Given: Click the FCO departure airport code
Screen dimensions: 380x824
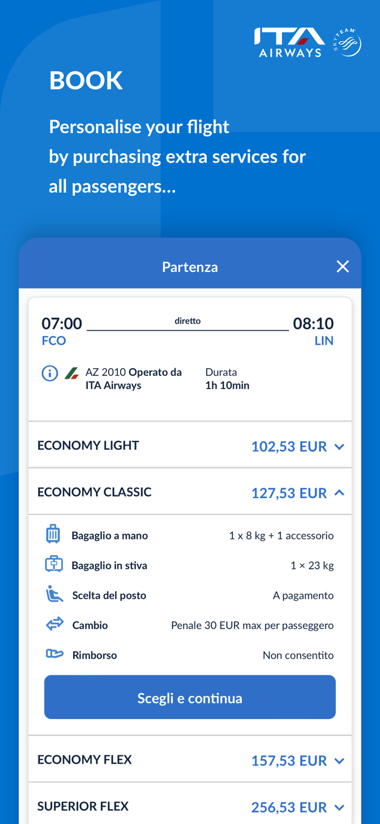Looking at the screenshot, I should (53, 341).
